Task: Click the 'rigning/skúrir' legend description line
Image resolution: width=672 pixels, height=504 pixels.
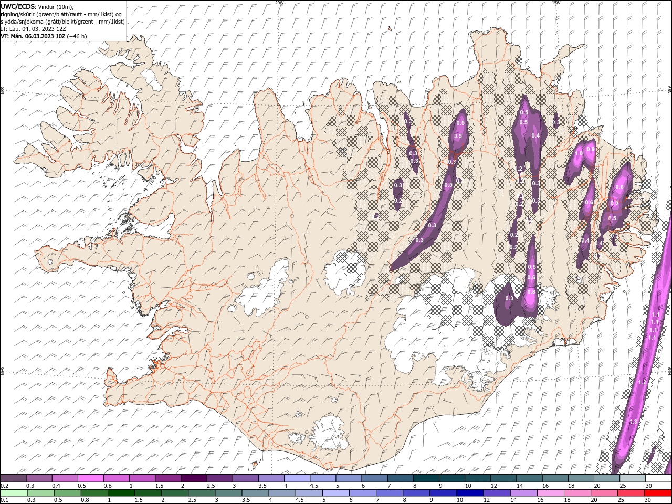Action: (61, 14)
